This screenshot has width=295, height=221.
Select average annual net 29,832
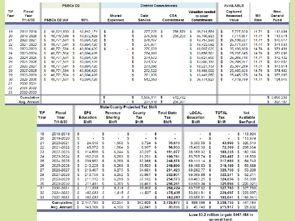coord(250,207)
